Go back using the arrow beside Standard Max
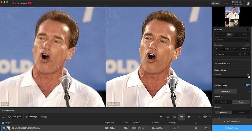Viewport: 252px width, 131px height. coord(216,63)
